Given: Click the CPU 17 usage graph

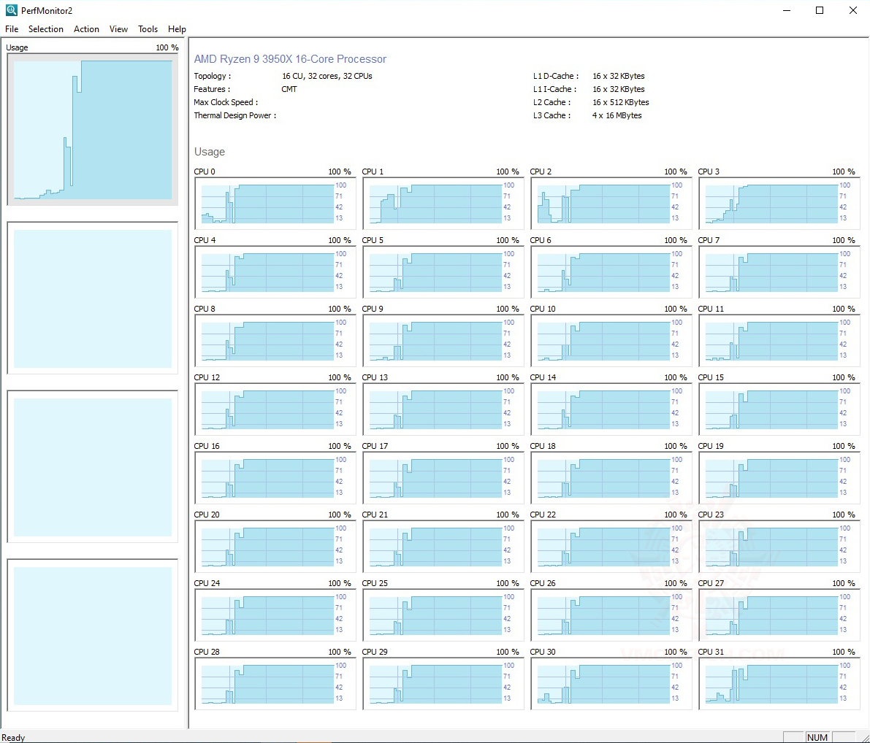Looking at the screenshot, I should pyautogui.click(x=443, y=479).
